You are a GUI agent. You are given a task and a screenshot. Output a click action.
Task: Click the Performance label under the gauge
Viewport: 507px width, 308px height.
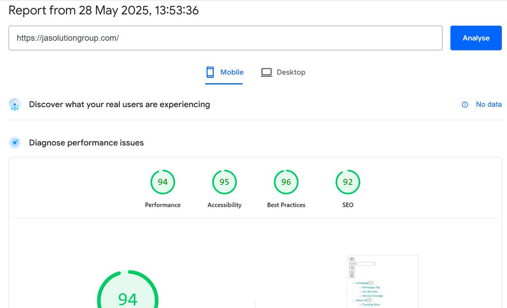(x=163, y=205)
